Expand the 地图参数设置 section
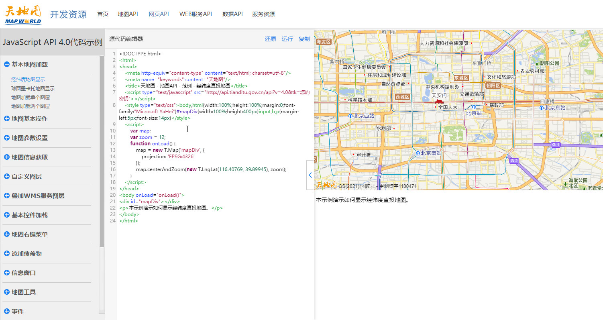Viewport: 603px width, 320px height. (x=7, y=138)
